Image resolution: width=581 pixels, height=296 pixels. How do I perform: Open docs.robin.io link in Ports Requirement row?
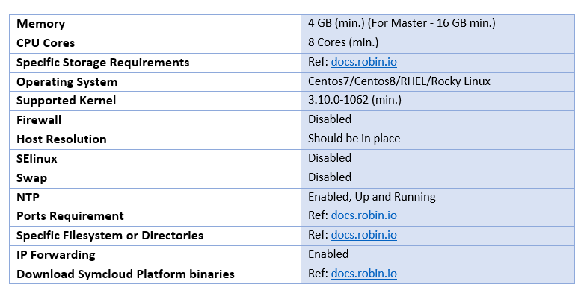[363, 215]
